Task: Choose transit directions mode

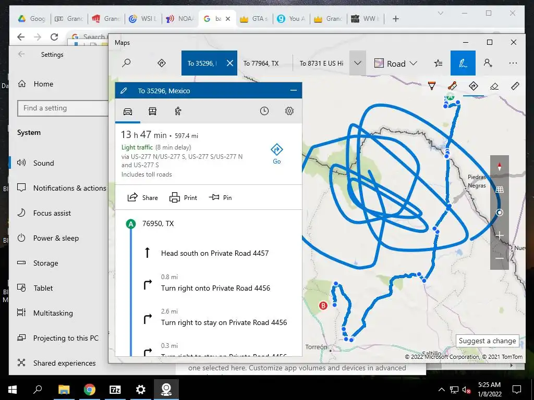Action: click(152, 111)
